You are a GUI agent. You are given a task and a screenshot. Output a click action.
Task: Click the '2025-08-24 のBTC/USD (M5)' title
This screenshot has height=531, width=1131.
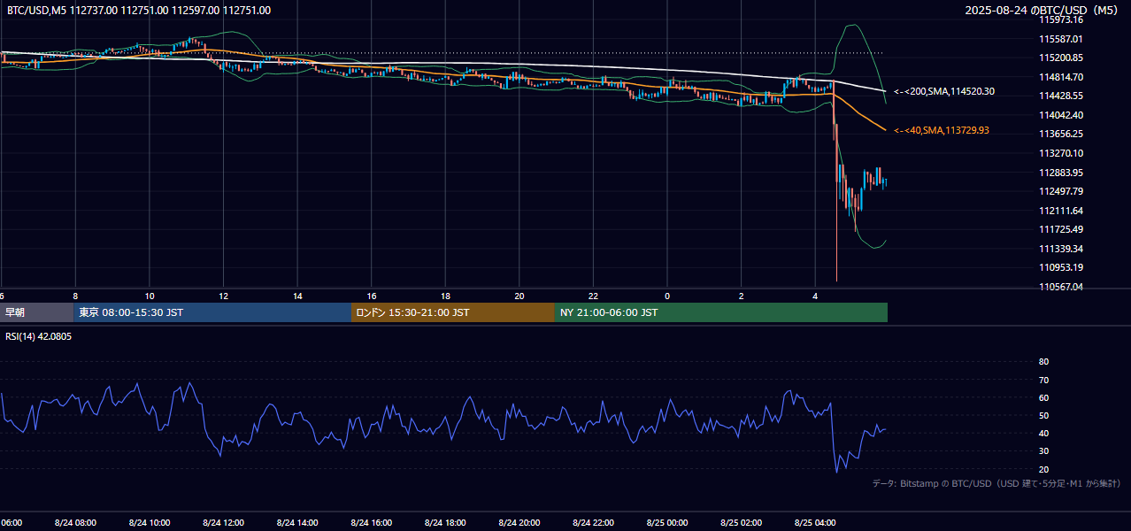pos(1043,11)
